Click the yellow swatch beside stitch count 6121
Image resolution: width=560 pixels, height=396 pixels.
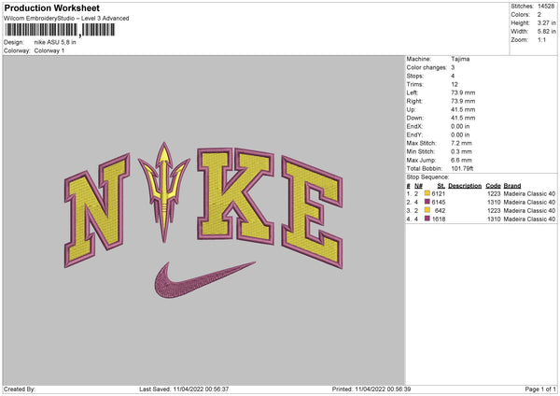427,193
